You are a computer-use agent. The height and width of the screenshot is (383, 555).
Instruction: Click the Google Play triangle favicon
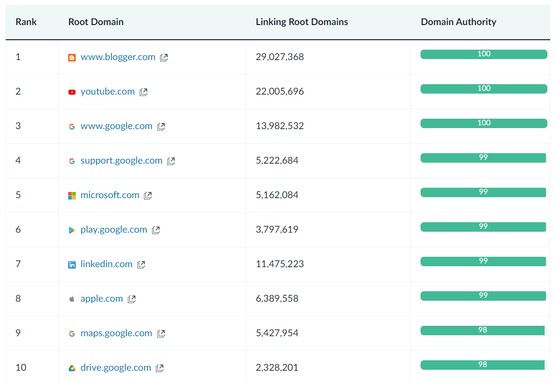pos(72,229)
